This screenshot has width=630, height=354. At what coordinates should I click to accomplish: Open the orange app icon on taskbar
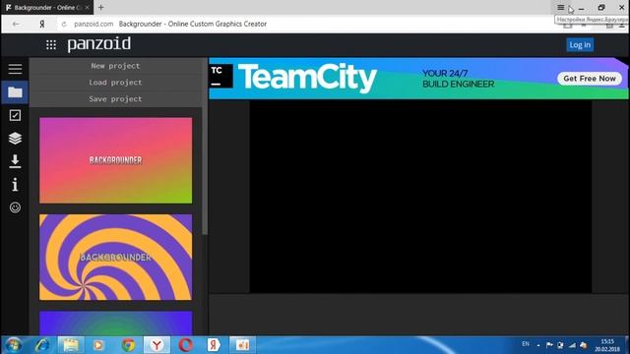pos(242,345)
